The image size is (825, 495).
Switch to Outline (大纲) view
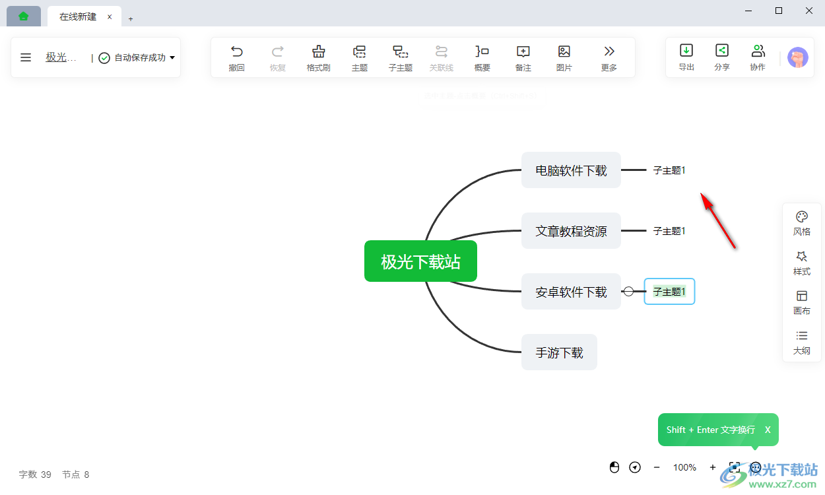click(x=802, y=343)
